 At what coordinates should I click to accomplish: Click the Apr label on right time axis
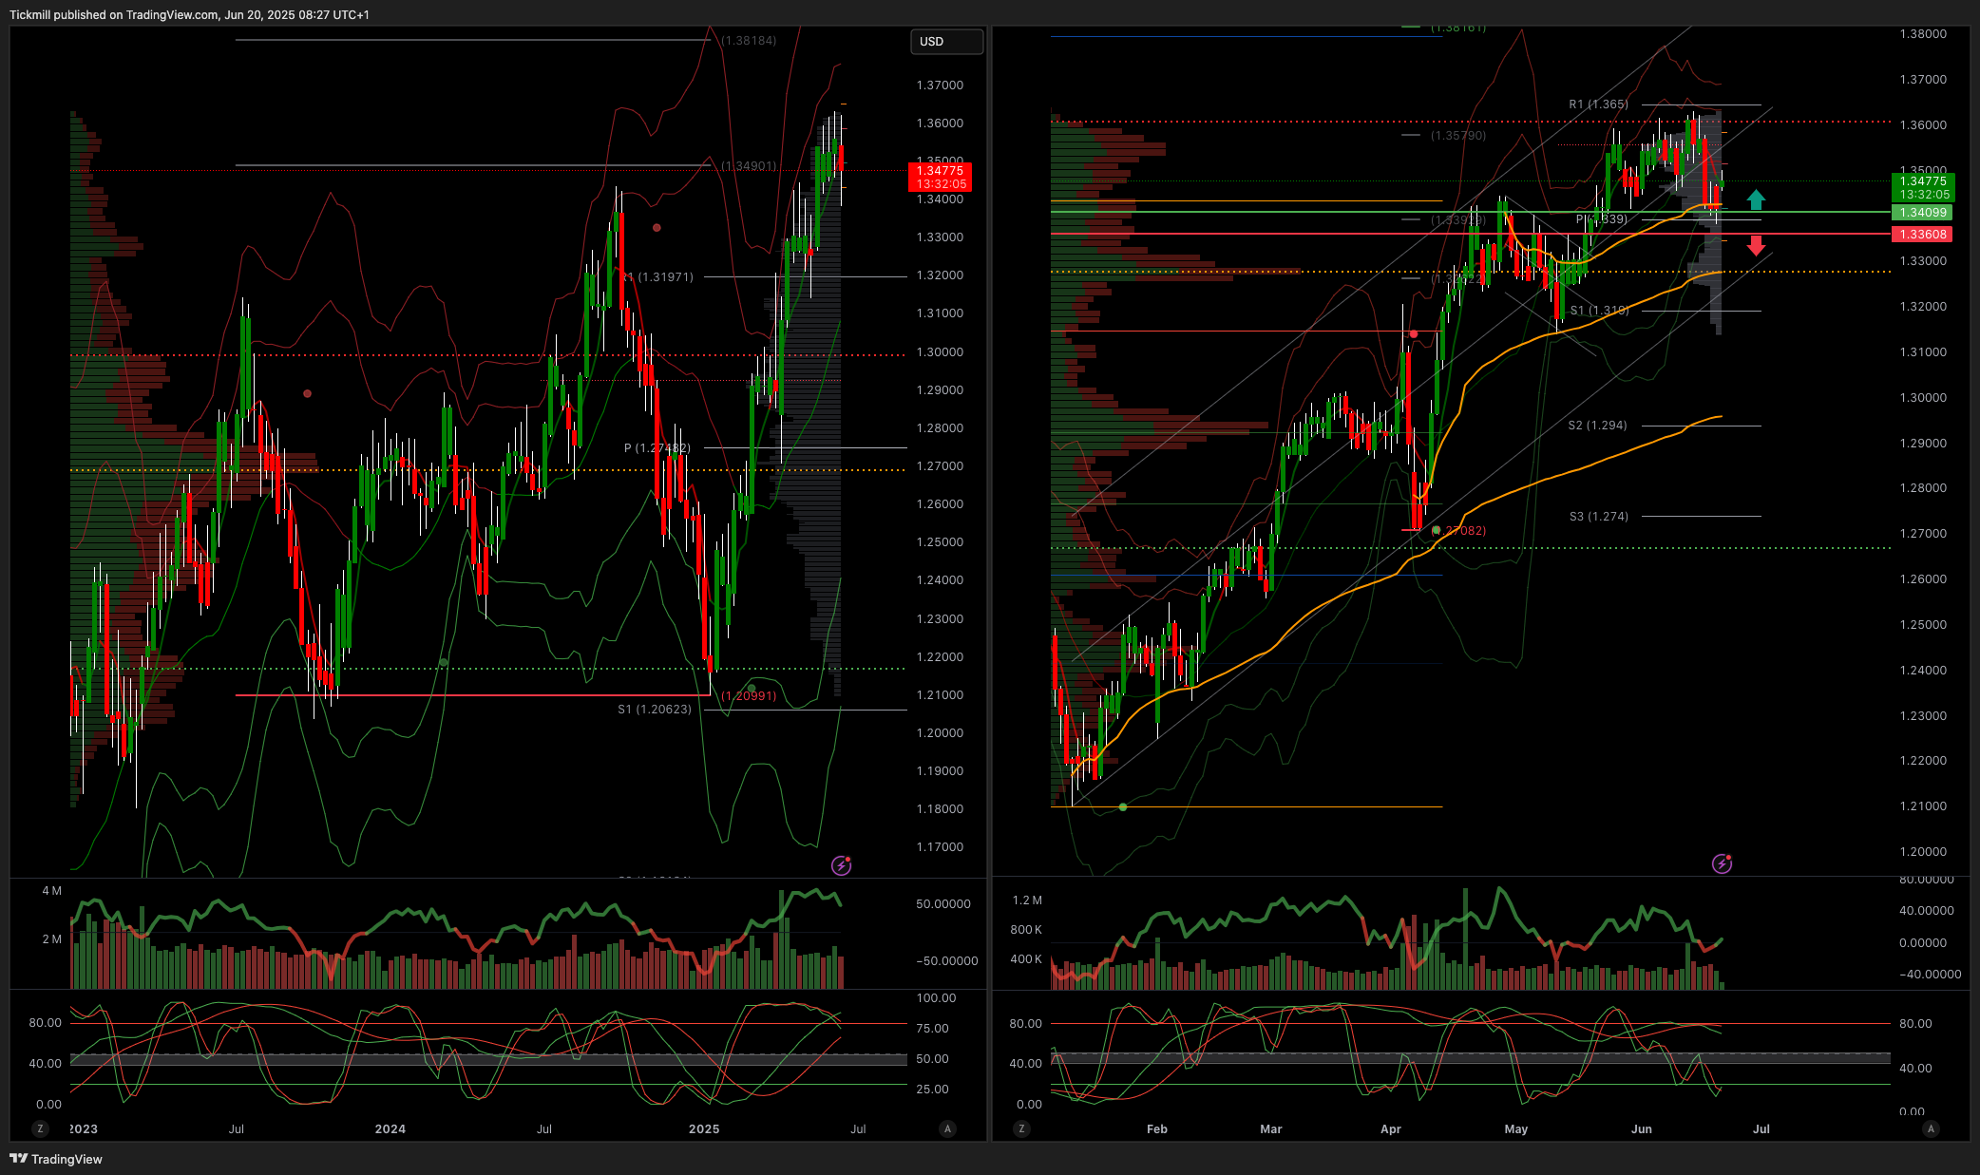1391,1129
